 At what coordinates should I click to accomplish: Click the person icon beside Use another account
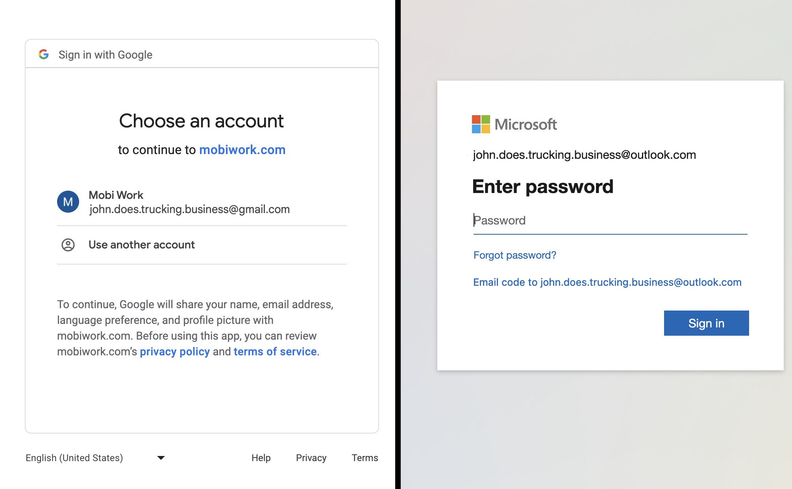coord(68,245)
